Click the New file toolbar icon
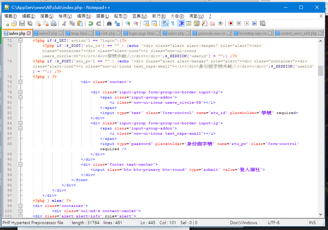Viewport: 328px width, 230px height. tap(6, 23)
